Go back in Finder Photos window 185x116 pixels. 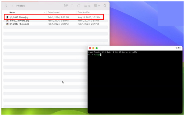click(6, 6)
